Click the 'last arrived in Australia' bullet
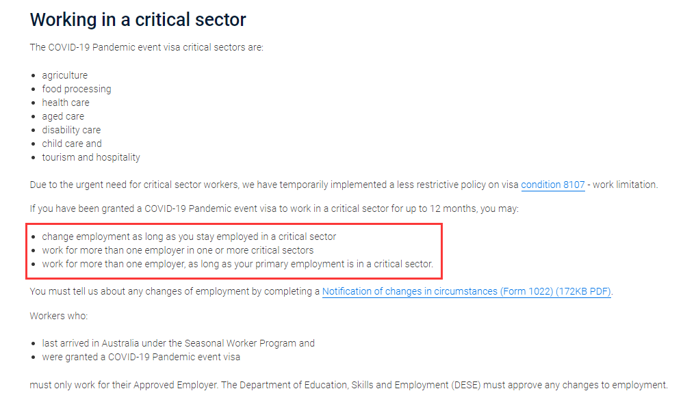 tap(178, 343)
